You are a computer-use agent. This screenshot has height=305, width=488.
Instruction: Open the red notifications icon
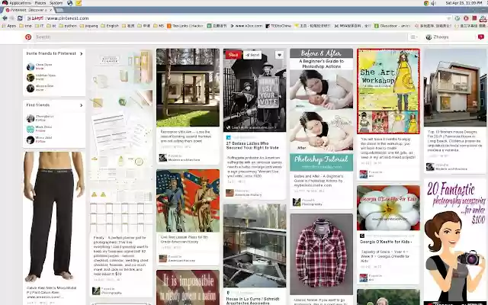[x=481, y=37]
